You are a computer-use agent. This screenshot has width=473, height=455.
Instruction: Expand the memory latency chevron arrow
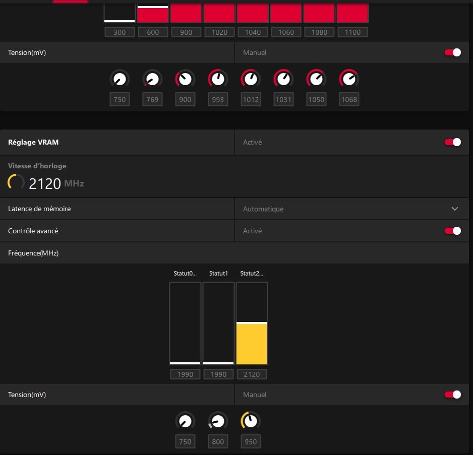[454, 209]
